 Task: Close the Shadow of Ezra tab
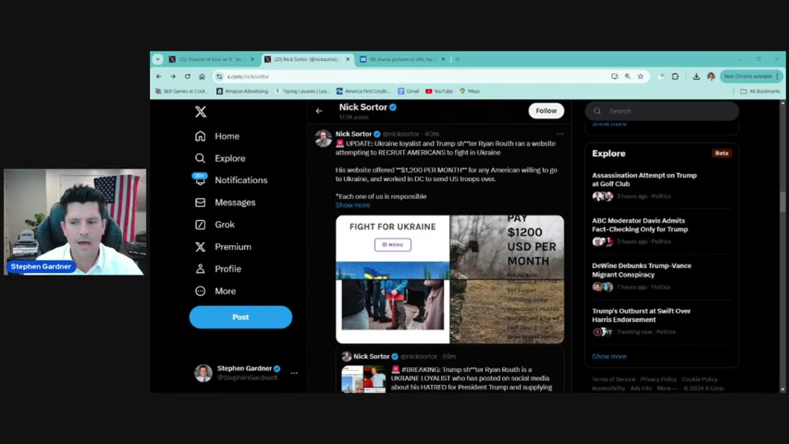pos(252,59)
